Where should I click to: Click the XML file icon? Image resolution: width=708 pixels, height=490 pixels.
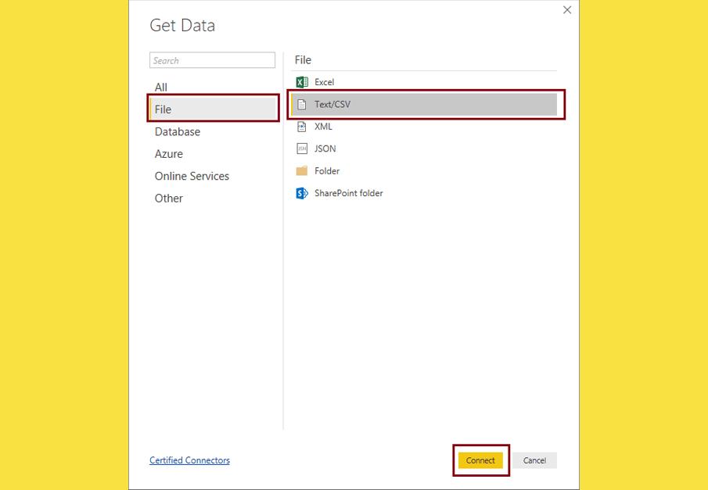click(x=302, y=127)
